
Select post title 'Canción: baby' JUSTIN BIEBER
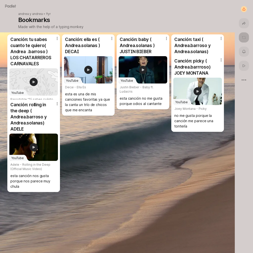tap(137, 46)
